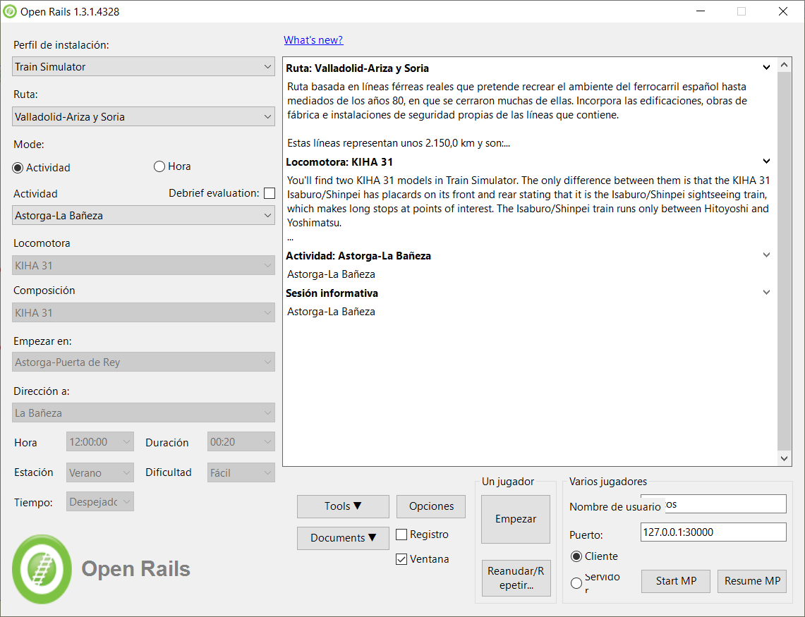Open the Tools menu button
Screen dimensions: 805x617
[343, 506]
